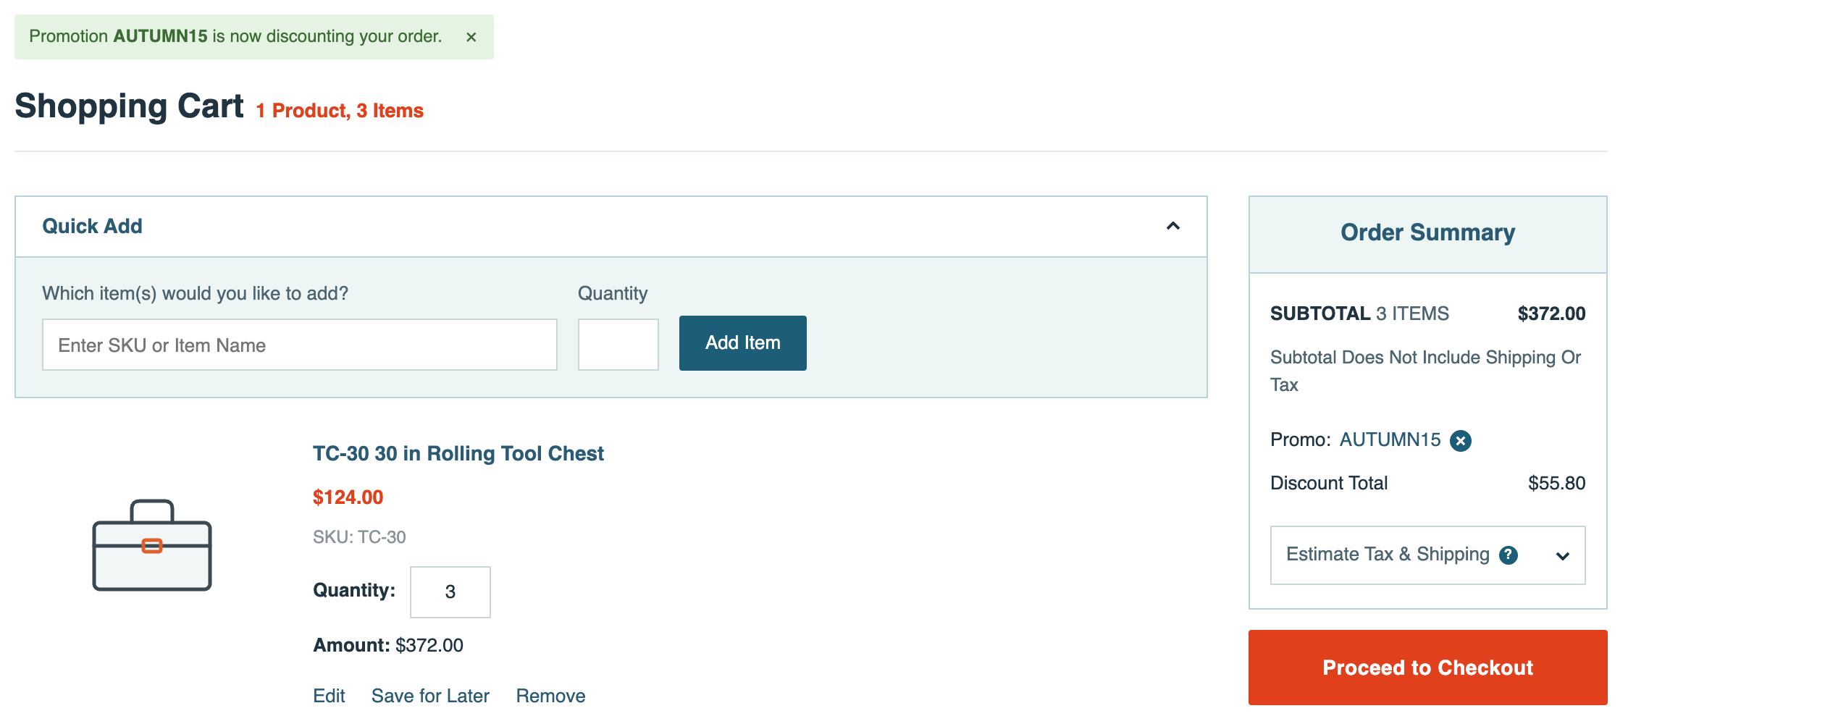This screenshot has width=1825, height=724.
Task: Save the tool chest for later
Action: pos(430,696)
